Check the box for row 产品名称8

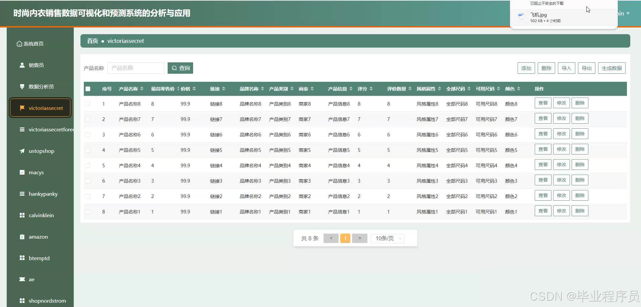[88, 104]
